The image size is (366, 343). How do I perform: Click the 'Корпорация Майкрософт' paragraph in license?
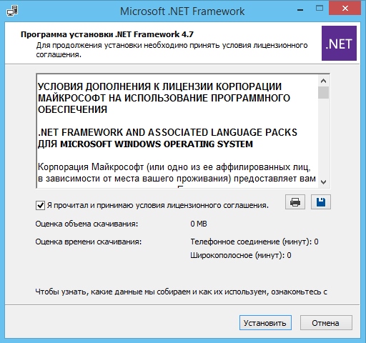pos(177,173)
